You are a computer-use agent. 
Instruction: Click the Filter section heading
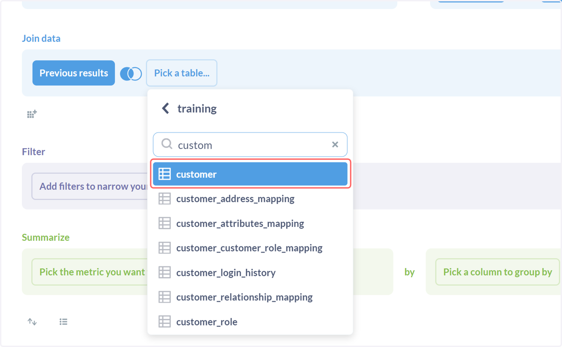point(34,152)
